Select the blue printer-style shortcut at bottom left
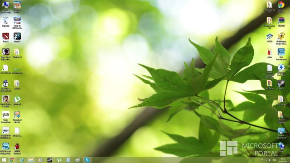This screenshot has width=290, height=163. pos(5,146)
